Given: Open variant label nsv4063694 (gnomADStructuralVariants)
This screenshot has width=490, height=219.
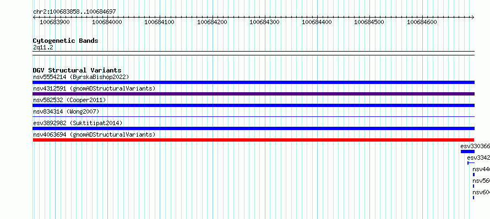Looking at the screenshot, I should [x=94, y=134].
